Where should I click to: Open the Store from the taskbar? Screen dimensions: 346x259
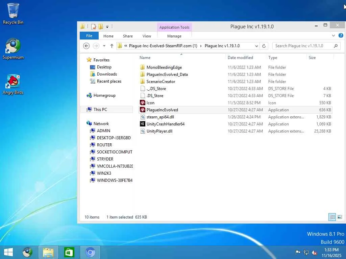point(69,252)
